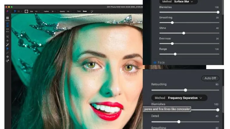Open the Frequency Separation method dropdown

pyautogui.click(x=185, y=98)
